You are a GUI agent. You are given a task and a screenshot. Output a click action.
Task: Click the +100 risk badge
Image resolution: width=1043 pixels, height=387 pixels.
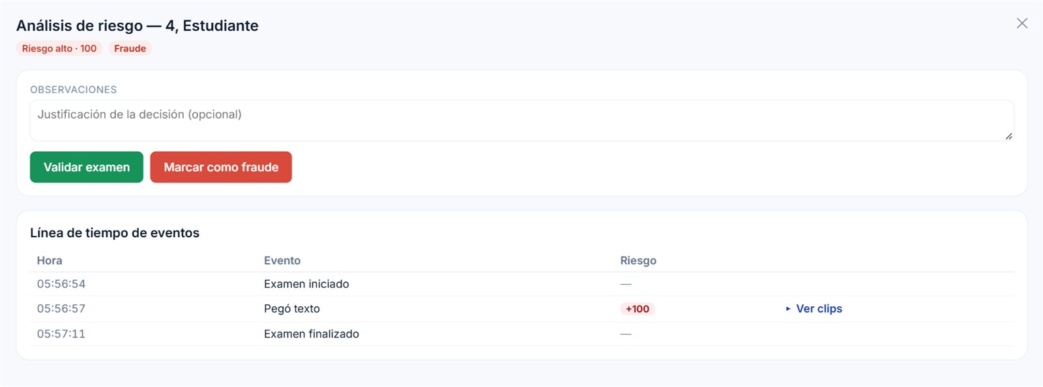click(638, 309)
